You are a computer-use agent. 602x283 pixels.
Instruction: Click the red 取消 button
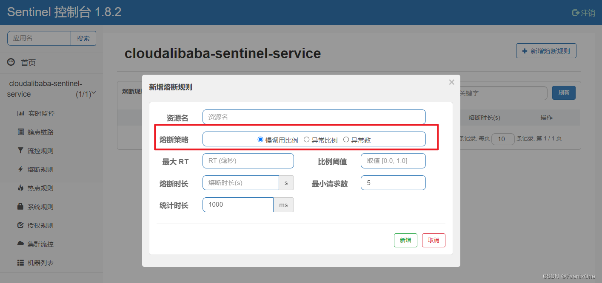(x=434, y=240)
